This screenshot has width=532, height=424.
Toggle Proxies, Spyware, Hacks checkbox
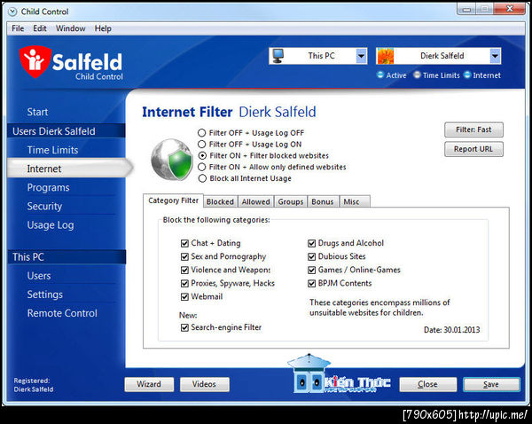coord(184,284)
